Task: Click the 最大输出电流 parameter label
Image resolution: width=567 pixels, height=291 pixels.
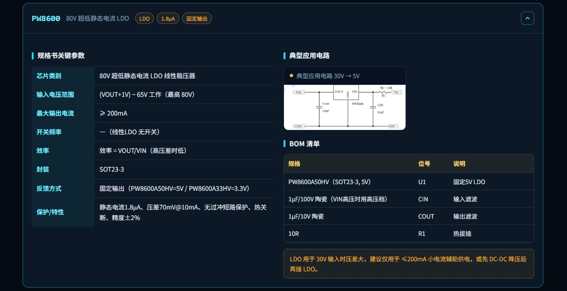Action: coord(55,113)
